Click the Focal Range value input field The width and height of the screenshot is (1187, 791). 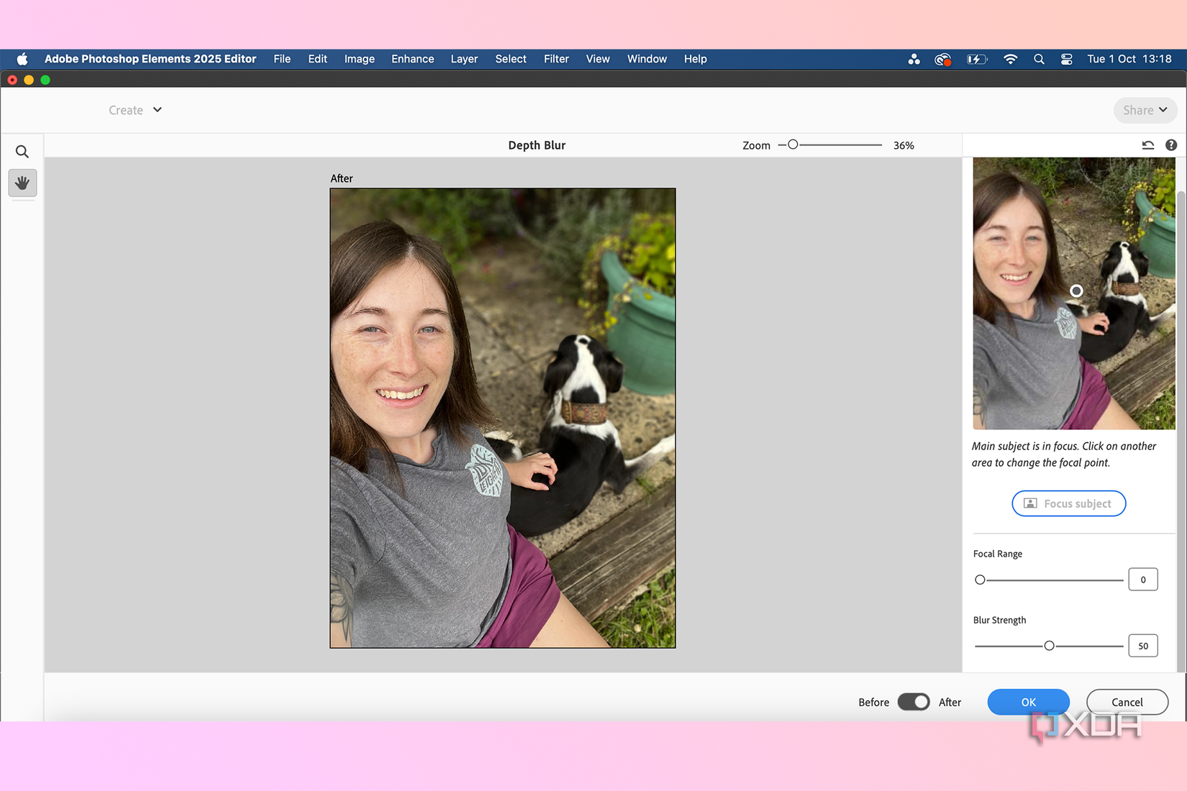[x=1142, y=579]
